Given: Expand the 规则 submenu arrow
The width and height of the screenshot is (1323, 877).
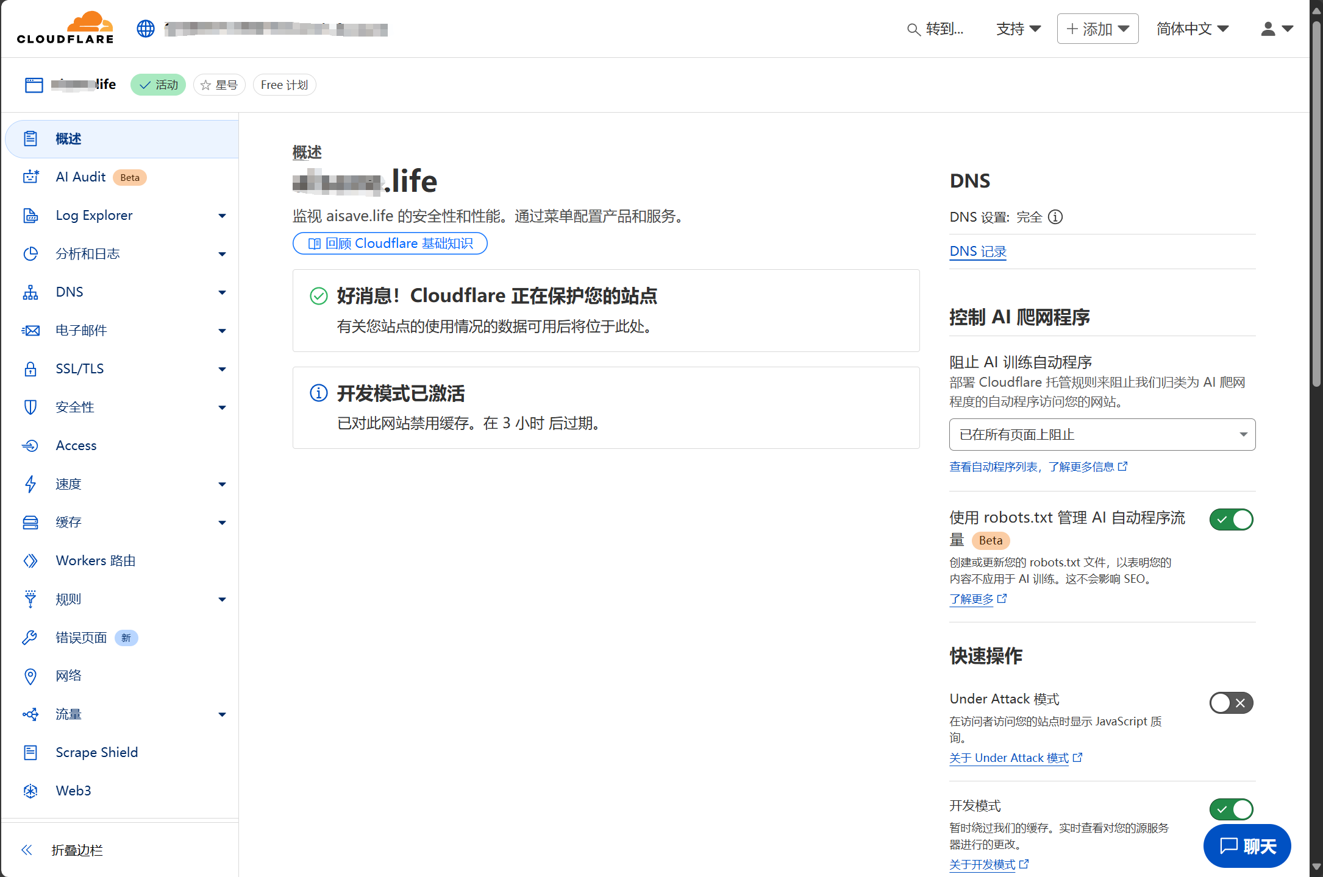Looking at the screenshot, I should click(223, 599).
